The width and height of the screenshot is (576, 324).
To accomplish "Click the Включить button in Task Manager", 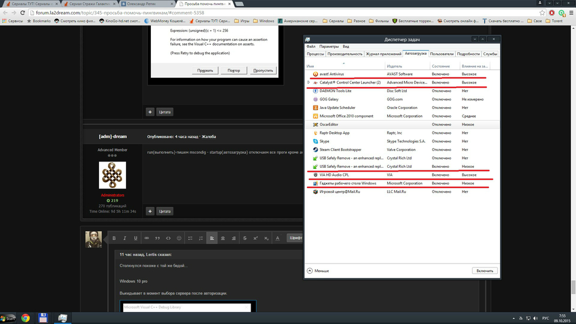I will click(x=484, y=270).
